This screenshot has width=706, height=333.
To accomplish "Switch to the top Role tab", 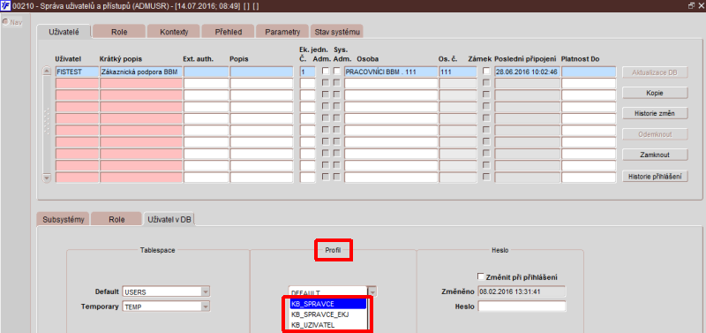I will pyautogui.click(x=119, y=32).
